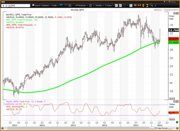Click the horizontal expand arrows icon
The image size is (180, 131).
click(136, 5)
